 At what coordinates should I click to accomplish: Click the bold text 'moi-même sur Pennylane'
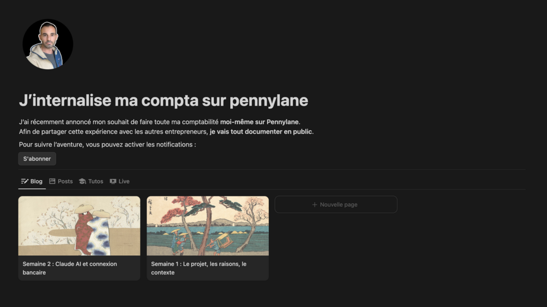[x=259, y=122]
